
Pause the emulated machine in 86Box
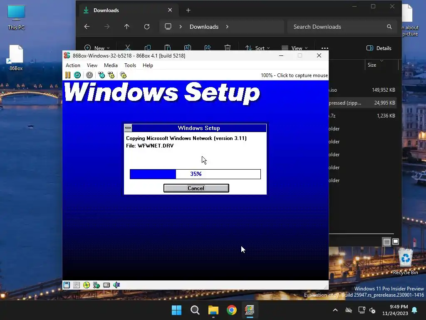68,75
